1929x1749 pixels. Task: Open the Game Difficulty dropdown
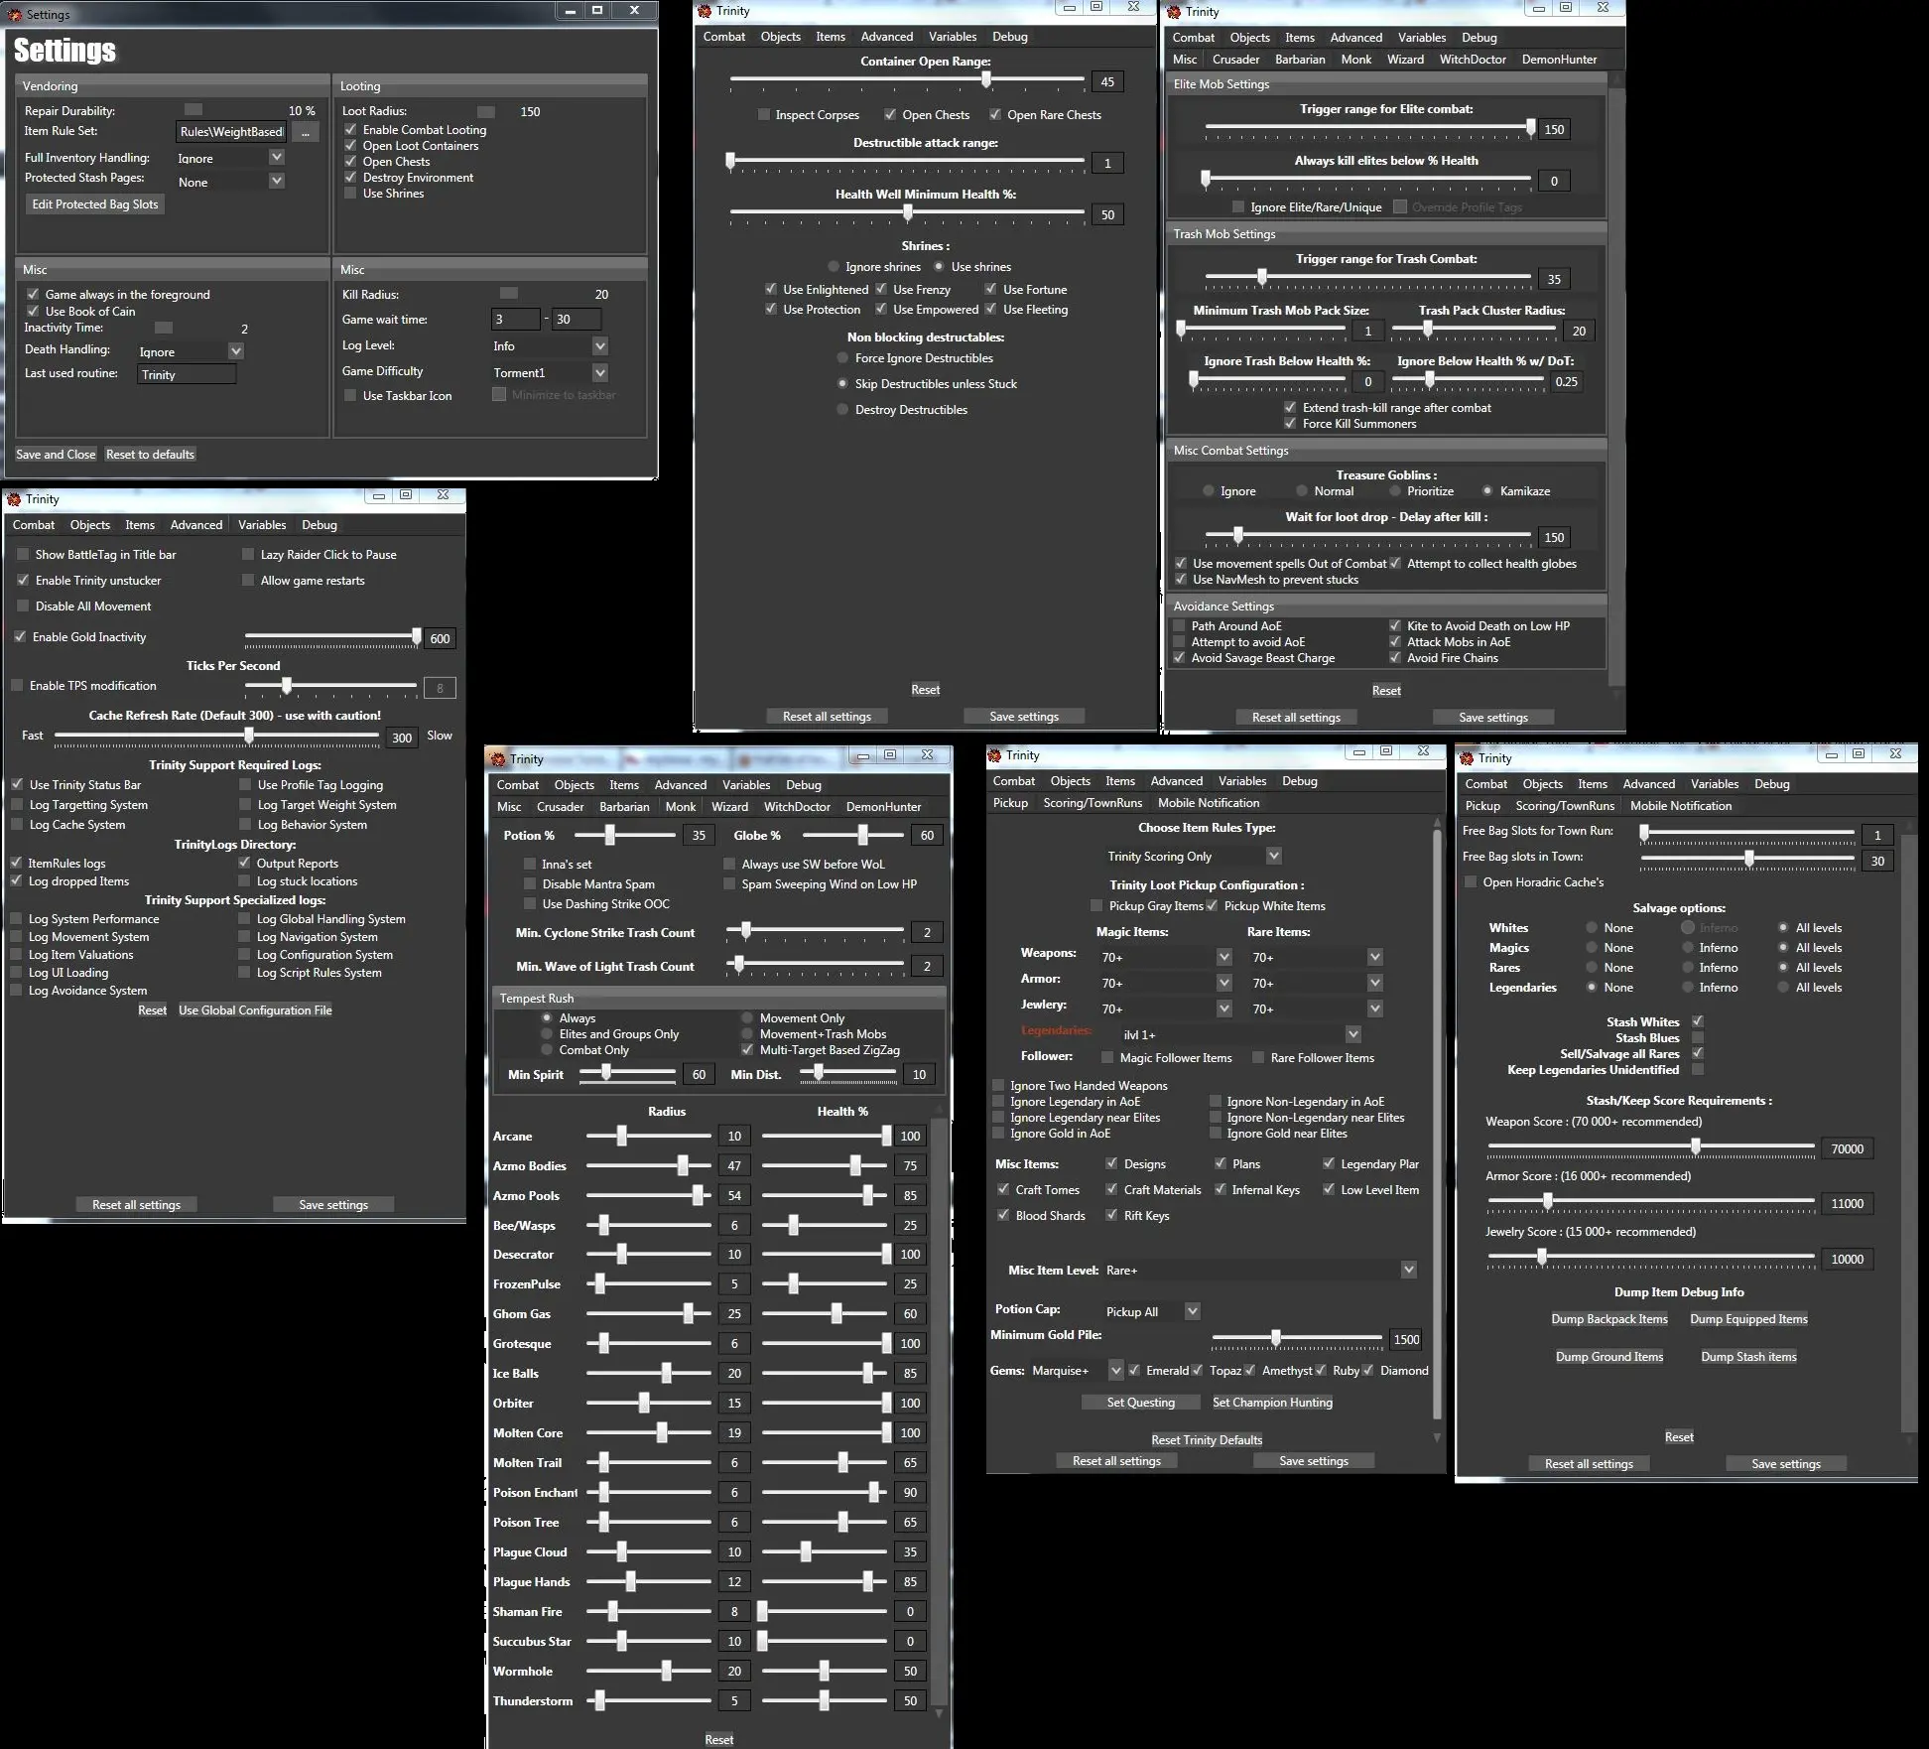(599, 373)
